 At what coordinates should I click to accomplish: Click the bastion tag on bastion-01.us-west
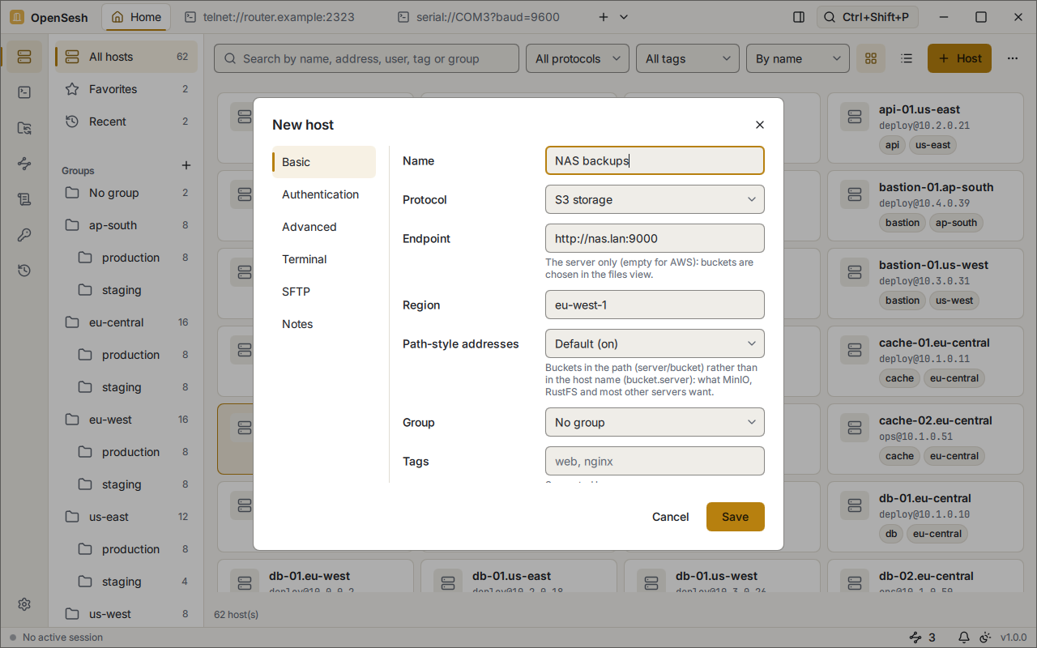point(903,301)
